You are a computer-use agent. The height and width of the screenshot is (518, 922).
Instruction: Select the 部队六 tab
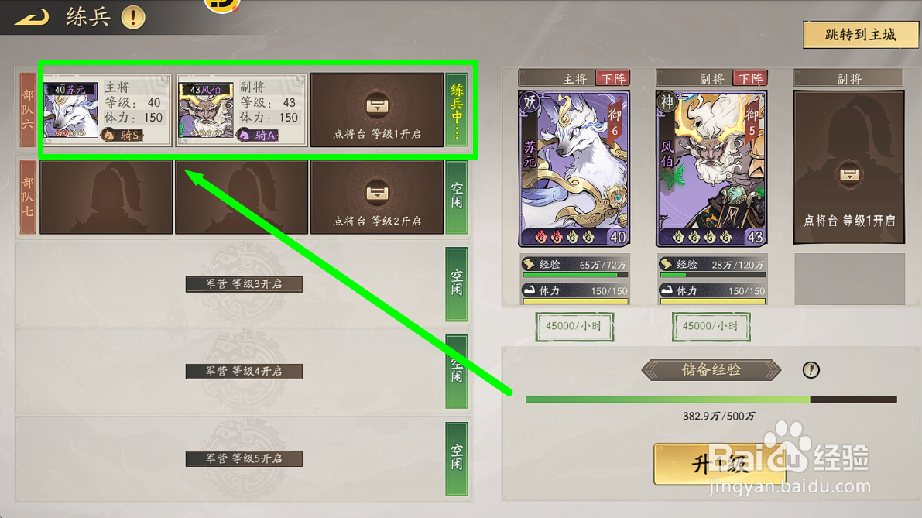click(28, 110)
